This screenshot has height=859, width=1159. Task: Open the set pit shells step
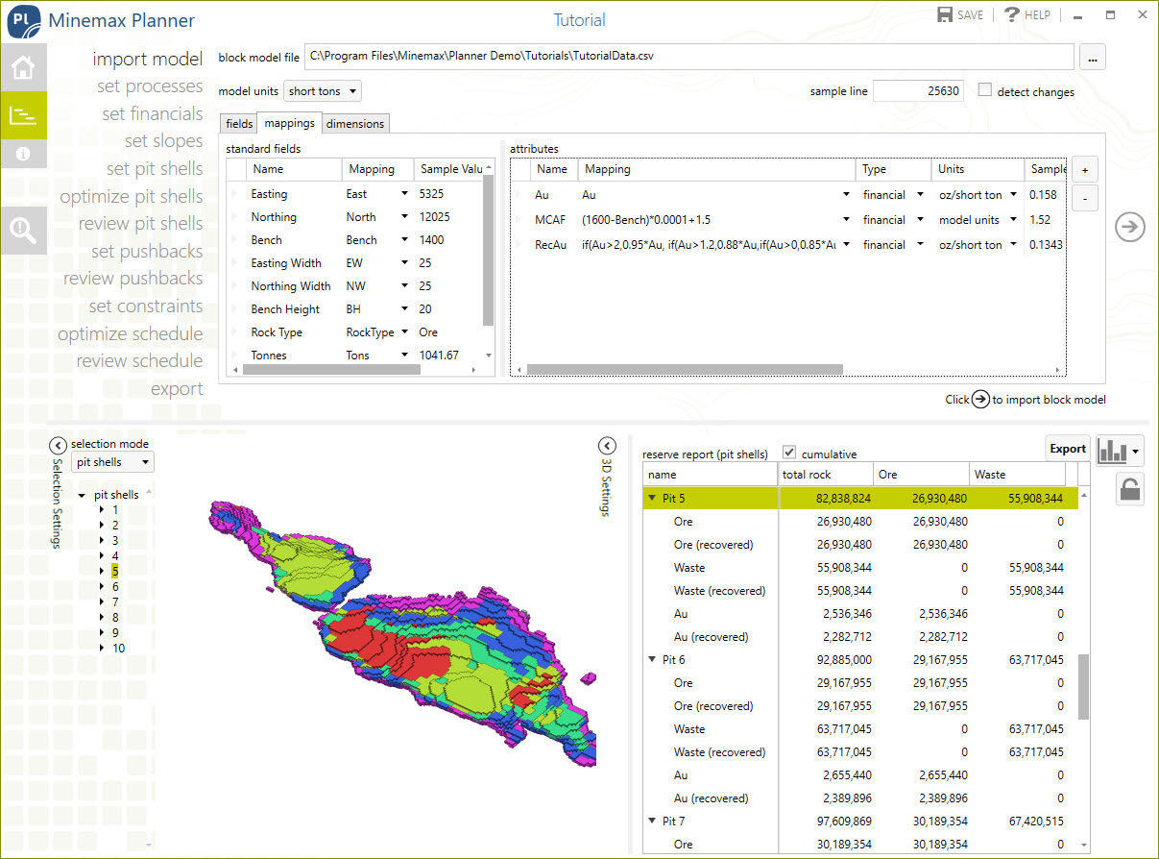click(x=155, y=169)
